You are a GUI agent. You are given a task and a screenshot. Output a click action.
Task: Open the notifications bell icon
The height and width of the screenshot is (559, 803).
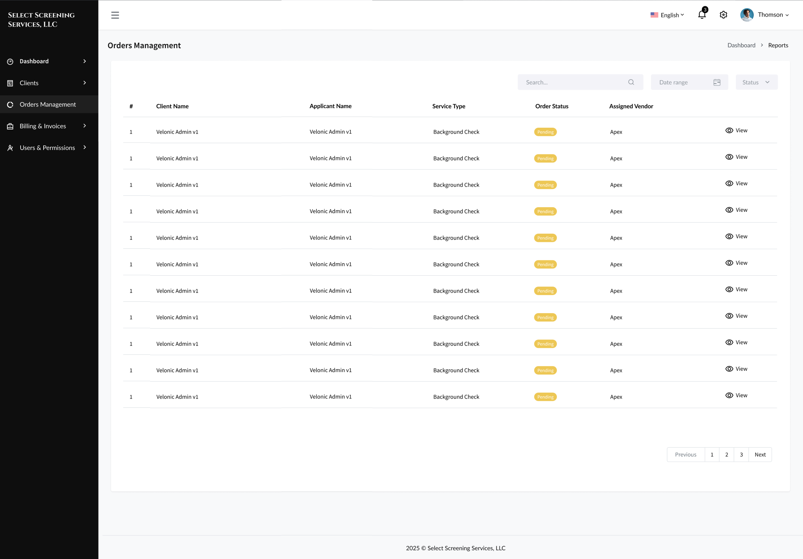pos(702,15)
